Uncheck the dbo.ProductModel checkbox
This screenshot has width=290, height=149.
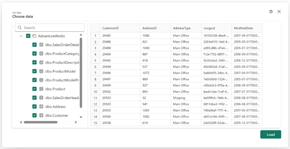tap(34, 71)
